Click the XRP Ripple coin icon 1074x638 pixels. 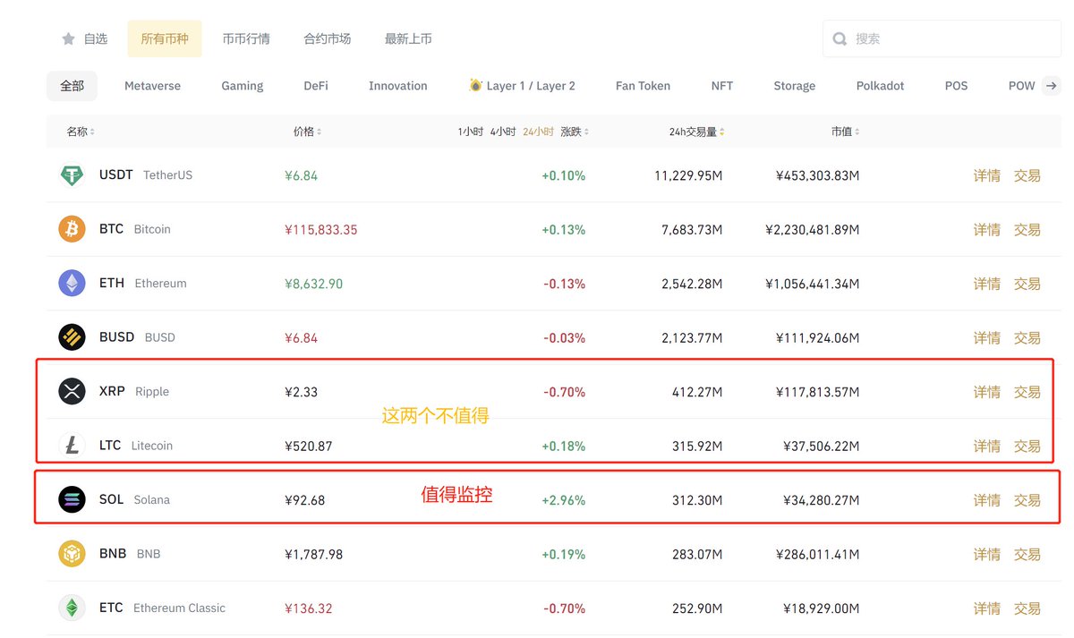point(72,391)
